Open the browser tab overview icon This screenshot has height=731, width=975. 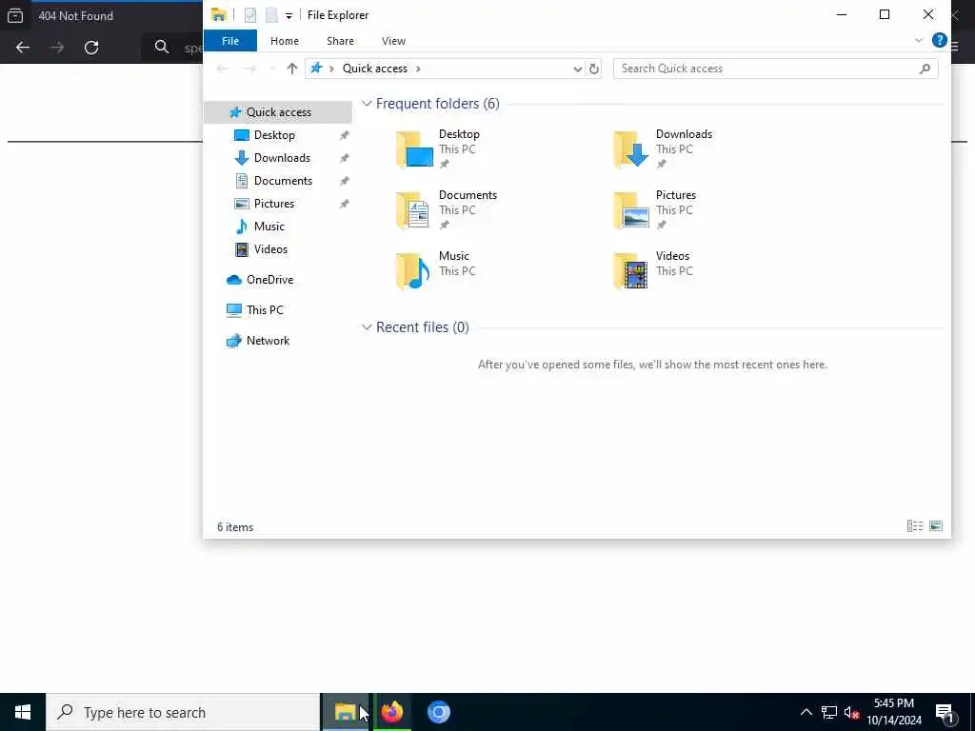tap(15, 15)
